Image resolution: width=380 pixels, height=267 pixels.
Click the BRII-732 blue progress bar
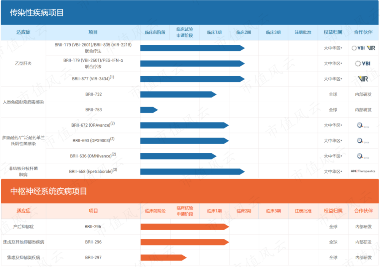[x=178, y=94]
